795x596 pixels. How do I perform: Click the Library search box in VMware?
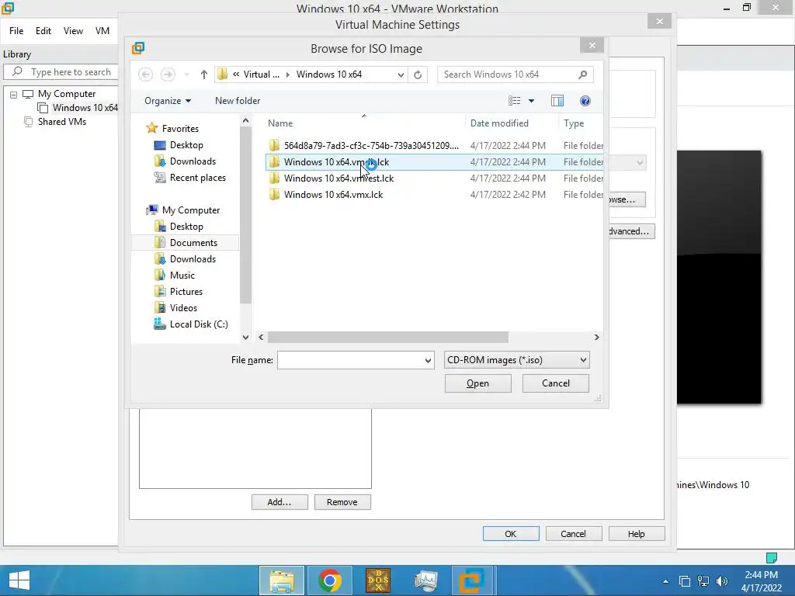(x=61, y=72)
